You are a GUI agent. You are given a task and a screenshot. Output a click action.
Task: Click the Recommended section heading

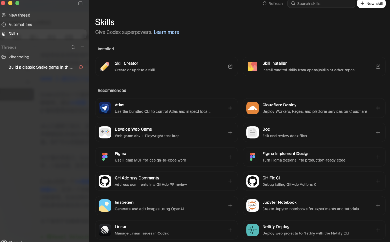112,91
